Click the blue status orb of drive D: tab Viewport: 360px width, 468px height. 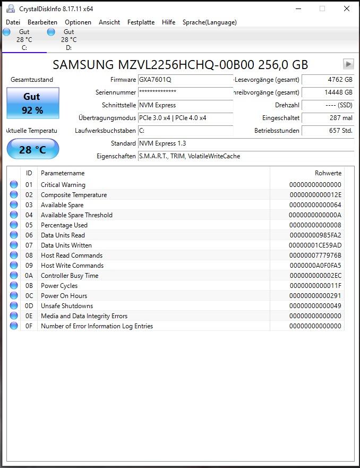(51, 32)
